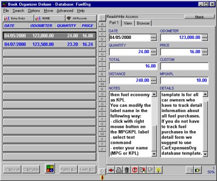Open the Options menu
Viewport: 217px width, 181px height.
coord(34,11)
